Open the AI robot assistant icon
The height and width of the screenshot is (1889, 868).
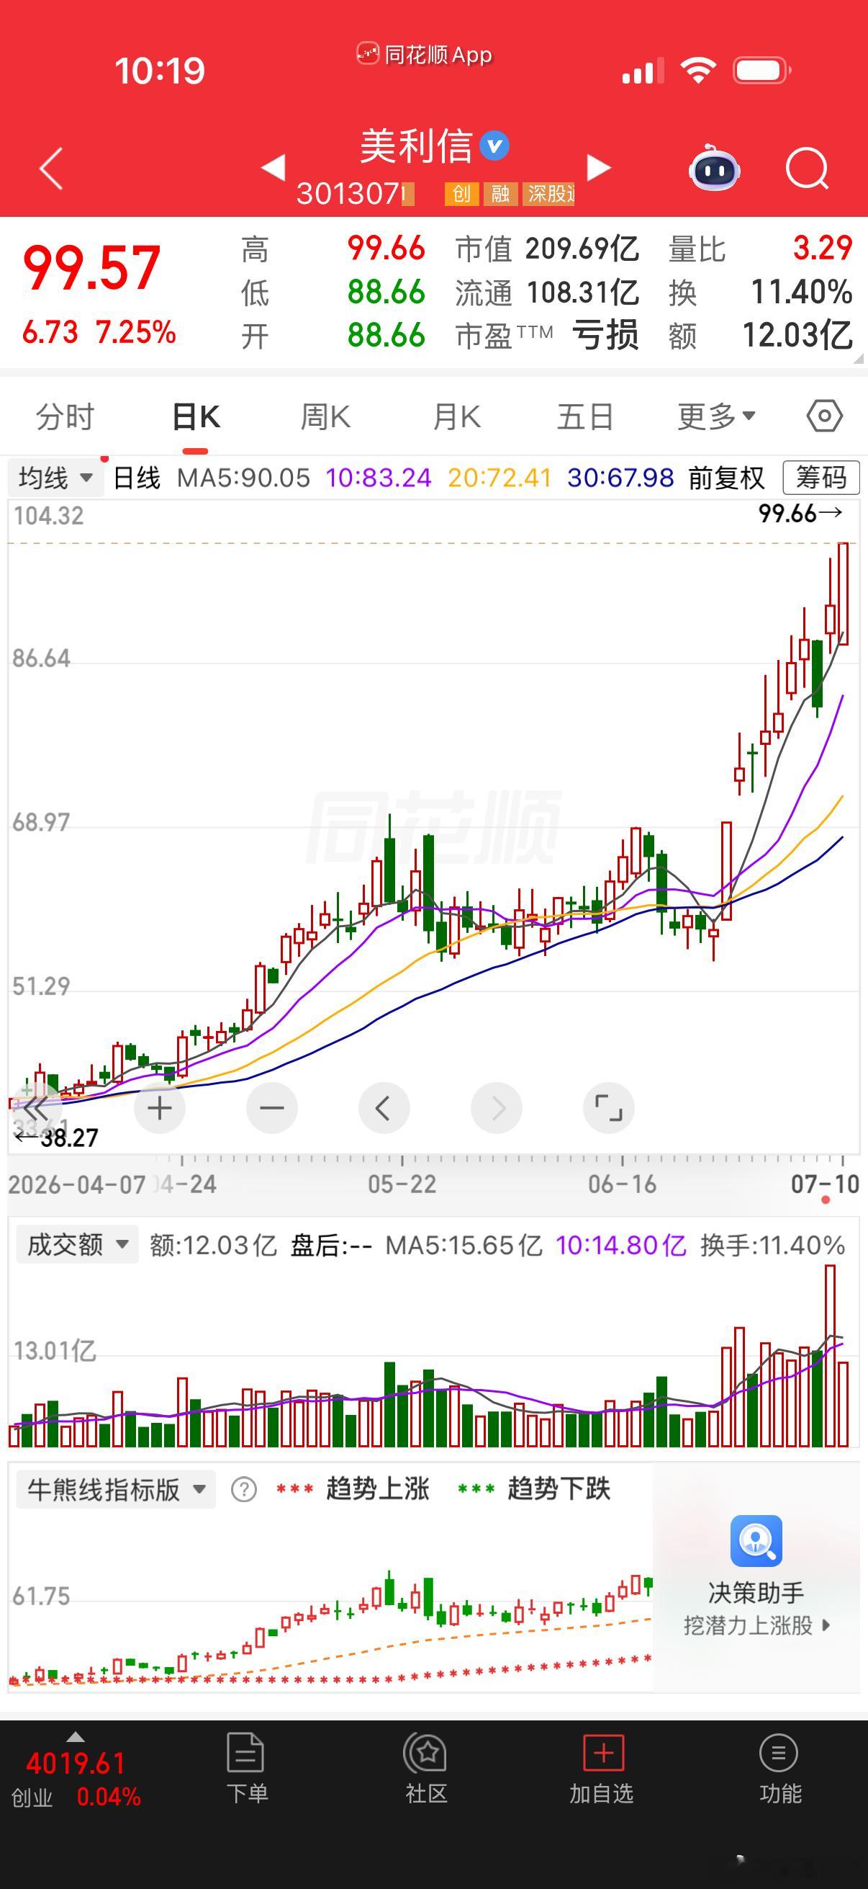(x=714, y=168)
